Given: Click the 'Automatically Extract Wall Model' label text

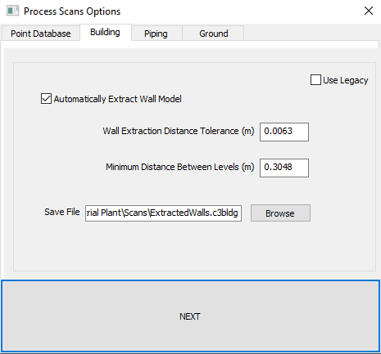Looking at the screenshot, I should 118,99.
